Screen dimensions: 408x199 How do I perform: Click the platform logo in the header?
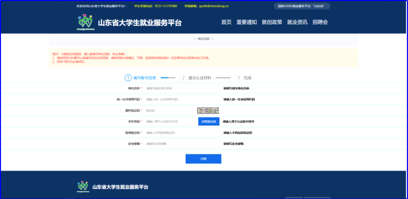click(x=85, y=22)
